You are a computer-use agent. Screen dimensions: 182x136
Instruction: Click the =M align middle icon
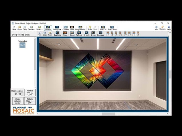tap(134, 34)
